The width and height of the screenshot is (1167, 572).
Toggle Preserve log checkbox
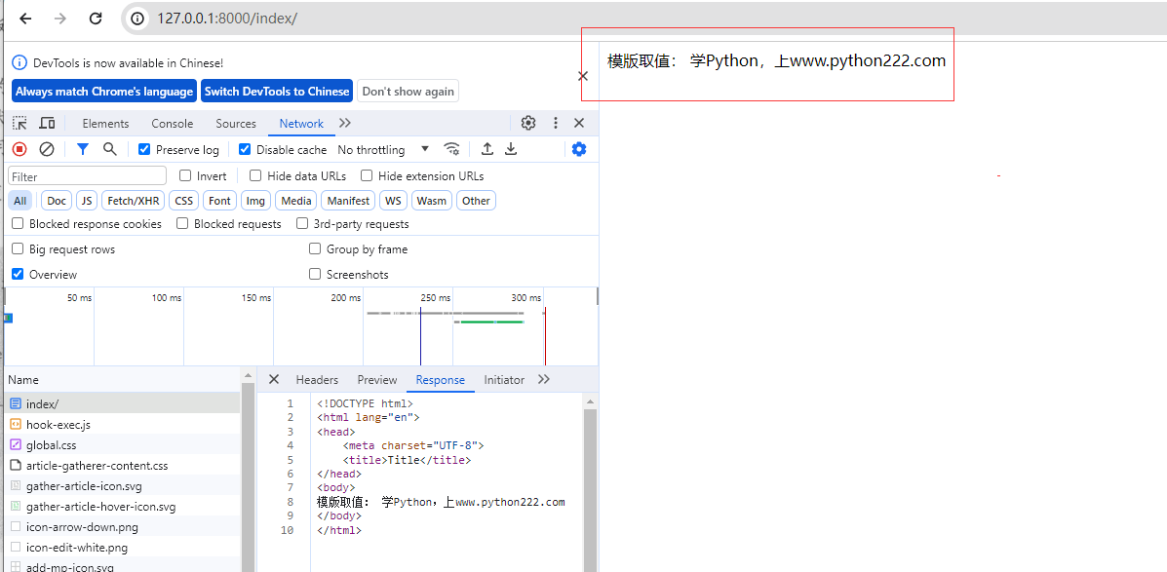point(144,149)
